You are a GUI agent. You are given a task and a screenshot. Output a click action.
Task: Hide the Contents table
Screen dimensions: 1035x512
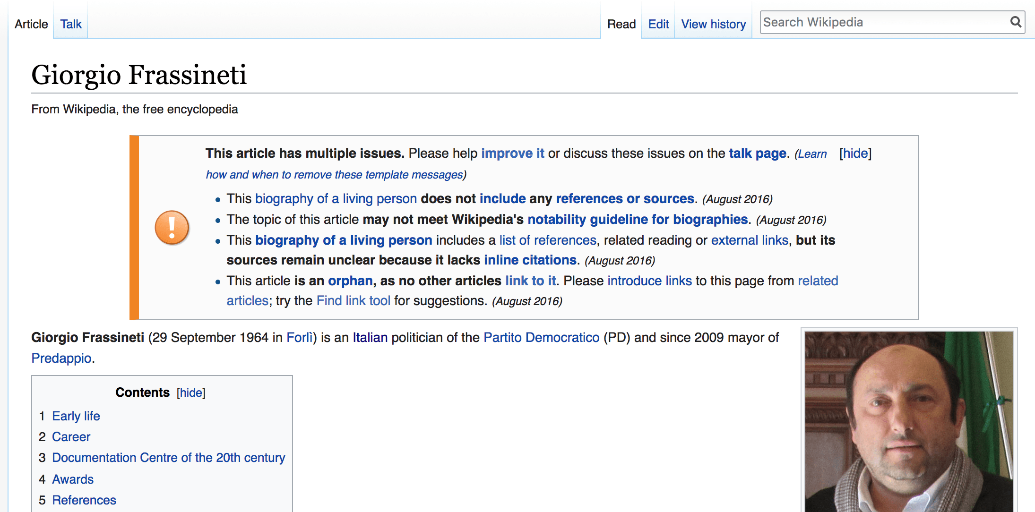click(x=191, y=393)
